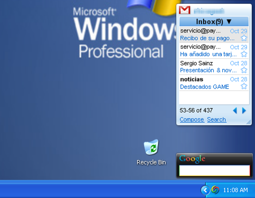Select the Recycle Bin desktop icon

pyautogui.click(x=151, y=152)
